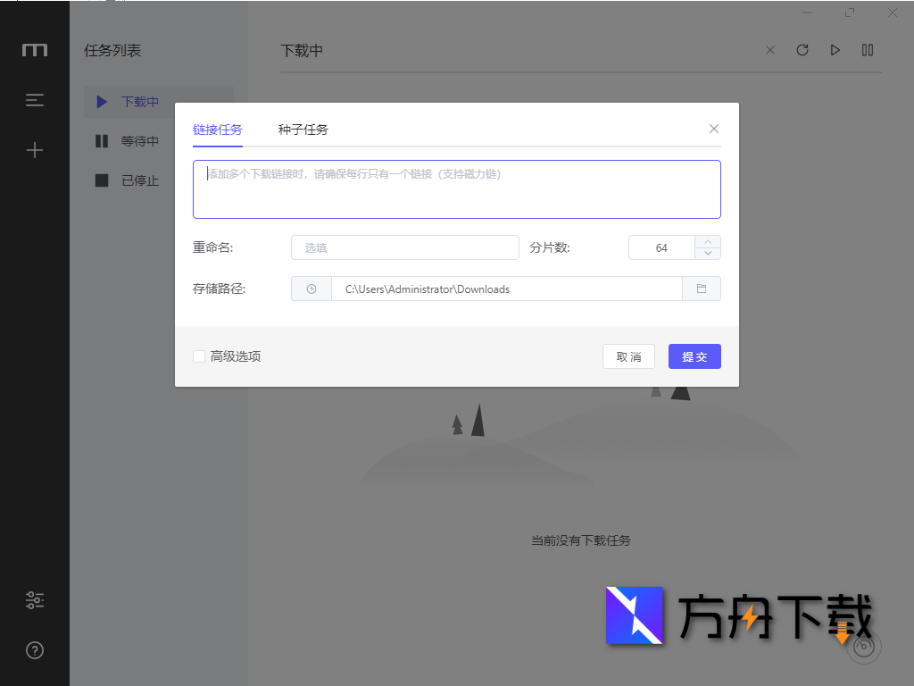Click the task list menu icon
Viewport: 914px width, 686px height.
click(34, 100)
